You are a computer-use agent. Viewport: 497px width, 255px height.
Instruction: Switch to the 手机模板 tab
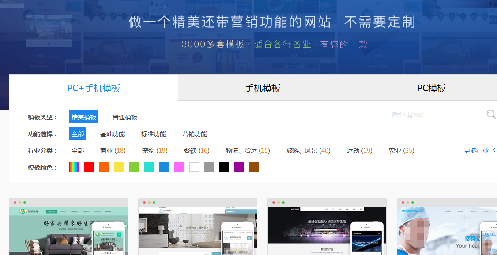coord(263,88)
